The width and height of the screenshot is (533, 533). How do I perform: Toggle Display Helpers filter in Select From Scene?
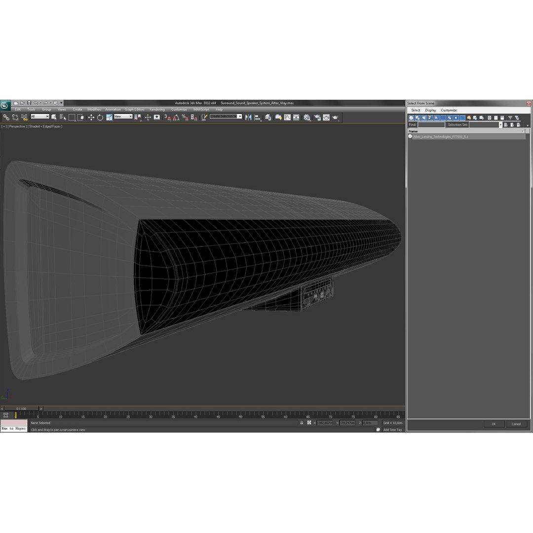click(436, 117)
